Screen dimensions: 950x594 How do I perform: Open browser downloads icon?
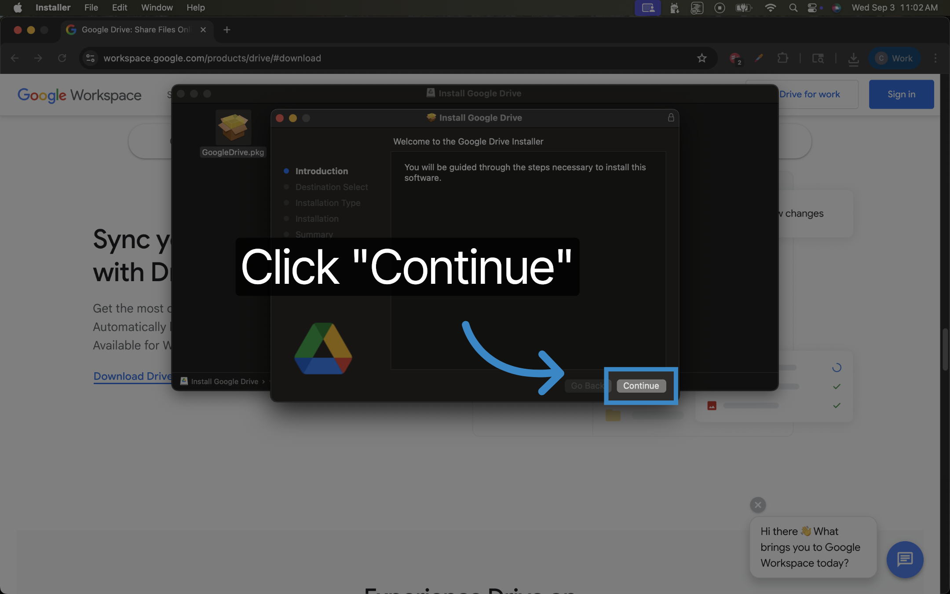853,58
